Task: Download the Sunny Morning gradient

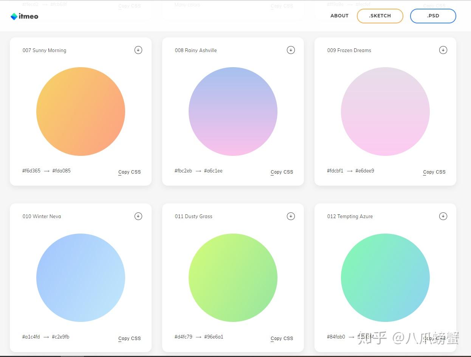Action: [138, 50]
